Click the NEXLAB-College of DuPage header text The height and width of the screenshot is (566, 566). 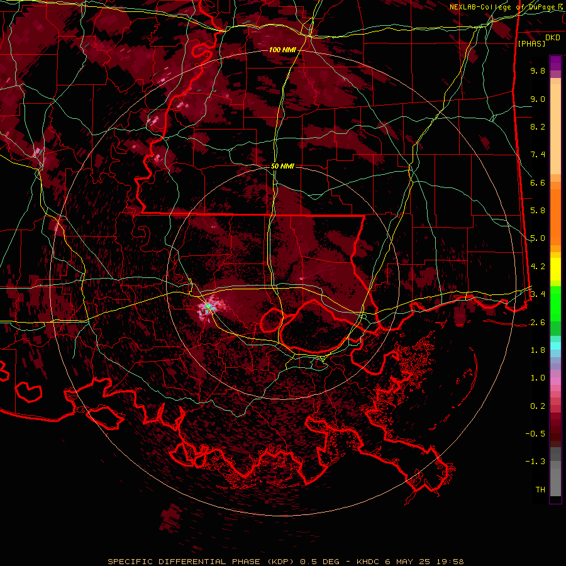(506, 7)
